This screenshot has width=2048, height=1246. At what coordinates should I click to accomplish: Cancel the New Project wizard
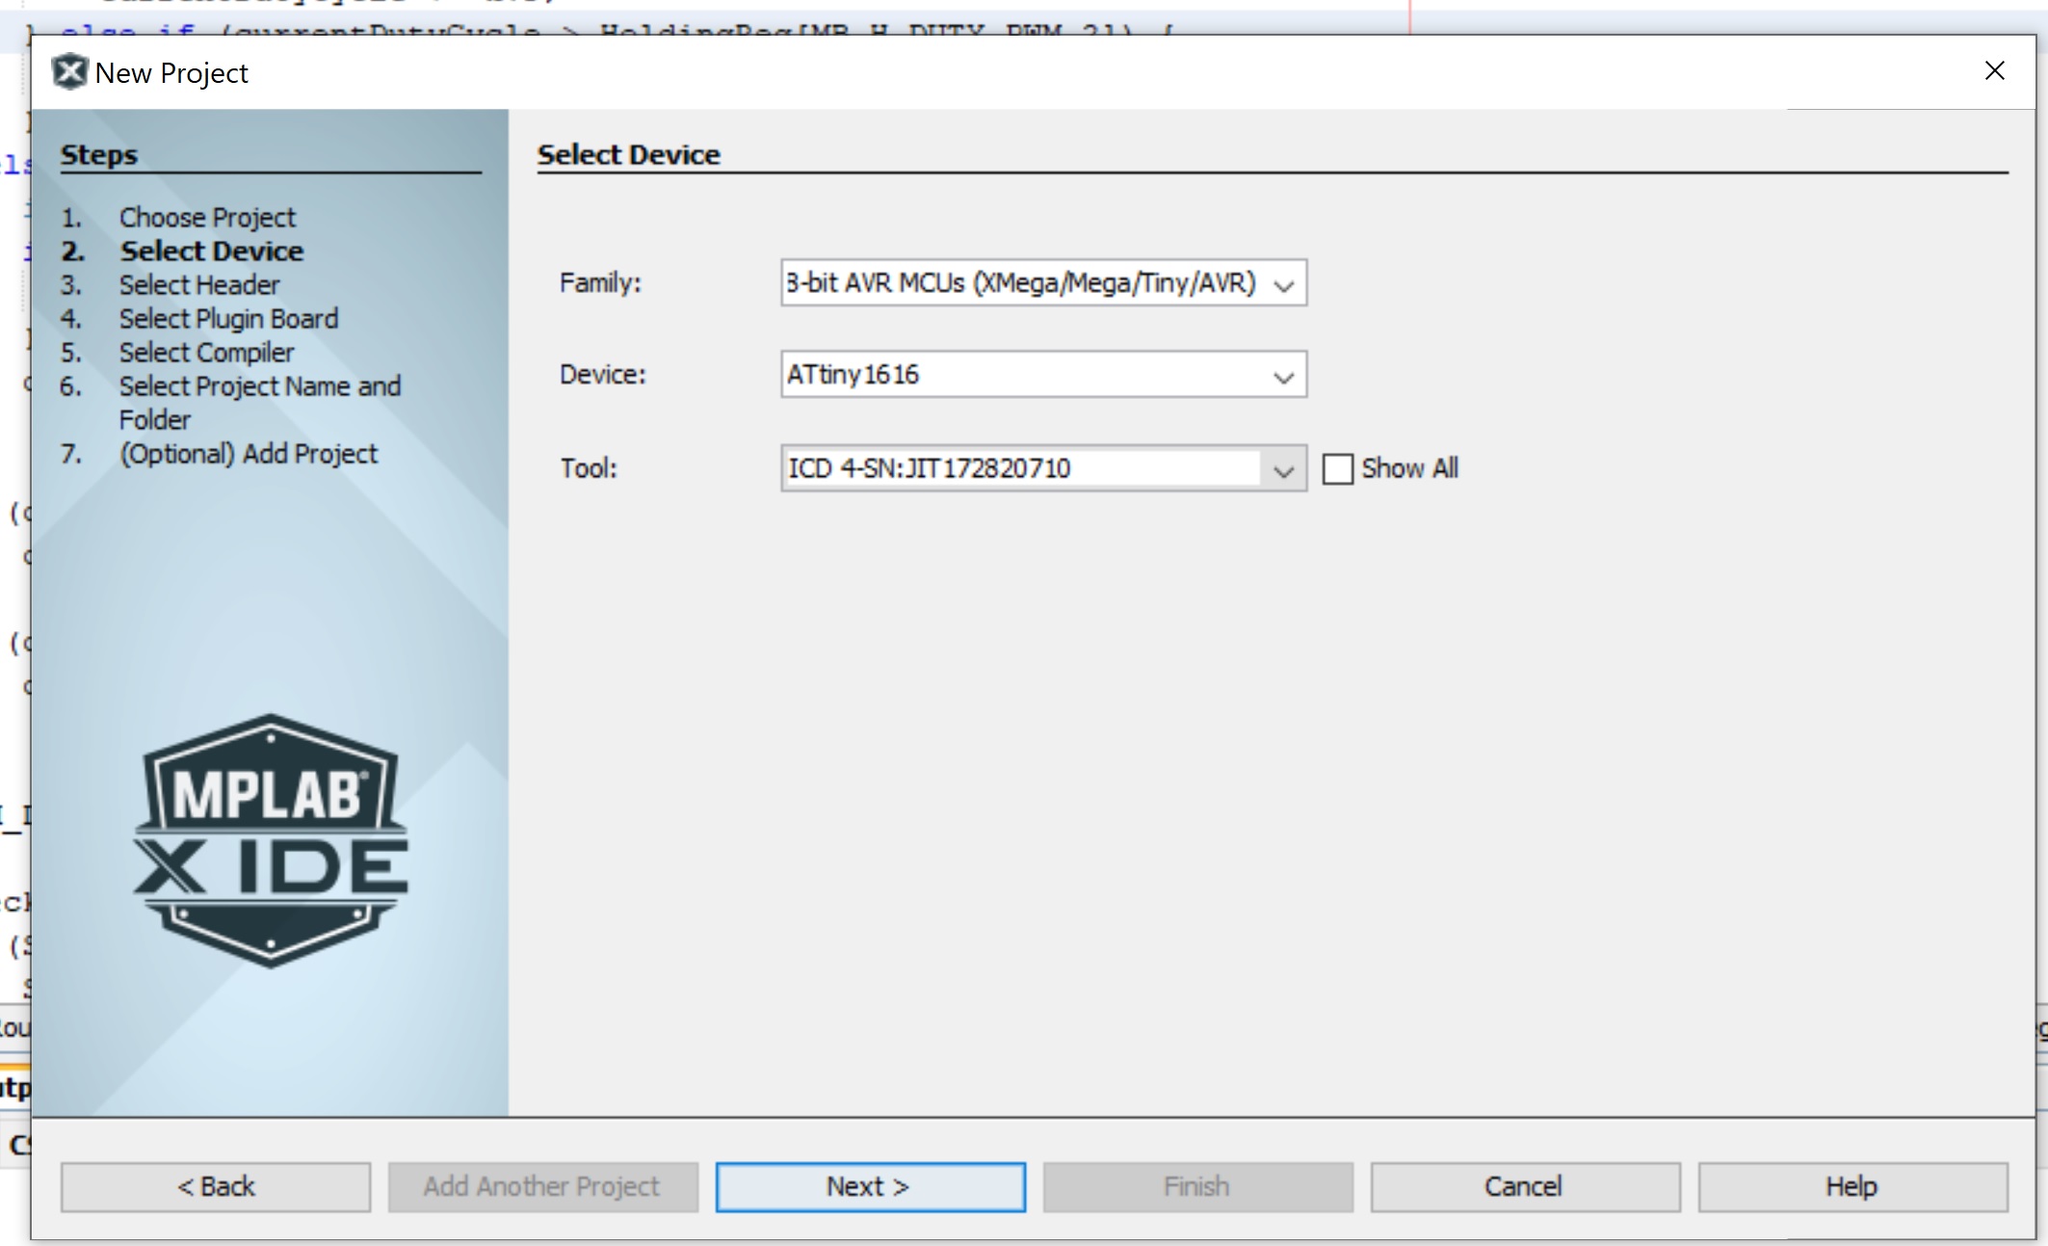tap(1525, 1186)
